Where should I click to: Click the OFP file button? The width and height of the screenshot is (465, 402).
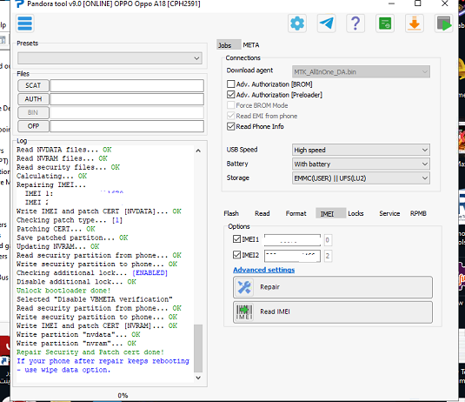click(x=33, y=126)
